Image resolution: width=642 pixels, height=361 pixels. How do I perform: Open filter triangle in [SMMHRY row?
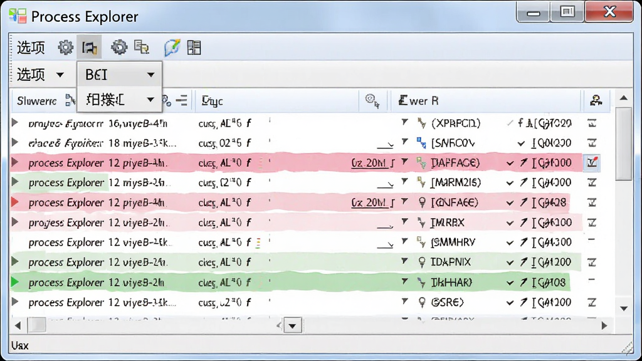pyautogui.click(x=404, y=241)
